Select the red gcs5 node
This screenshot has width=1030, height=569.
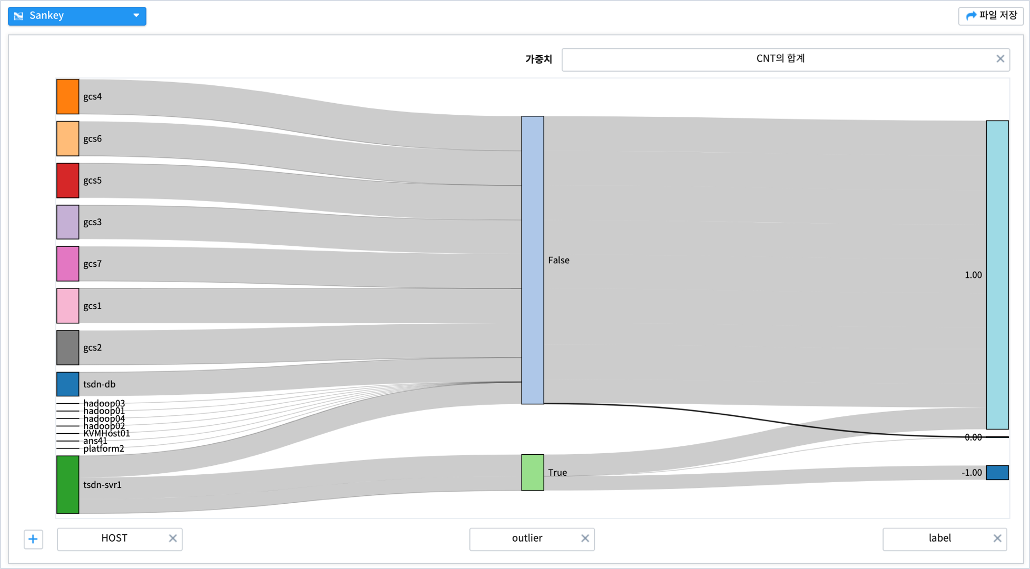point(68,181)
